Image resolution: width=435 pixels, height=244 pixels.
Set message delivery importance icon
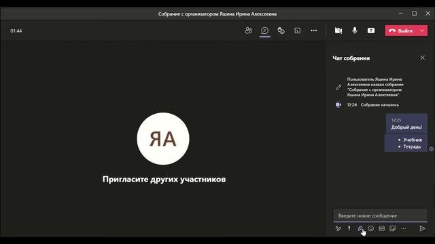pos(349,228)
